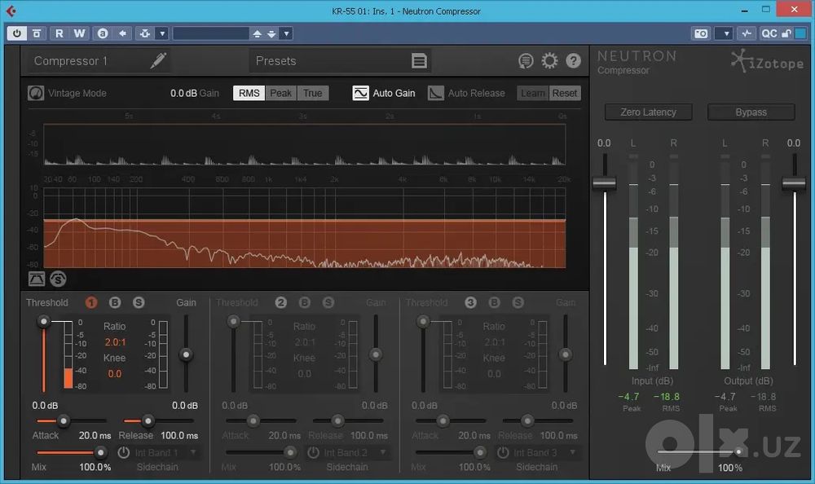Click the input gain fader handle
815x484 pixels.
point(605,183)
